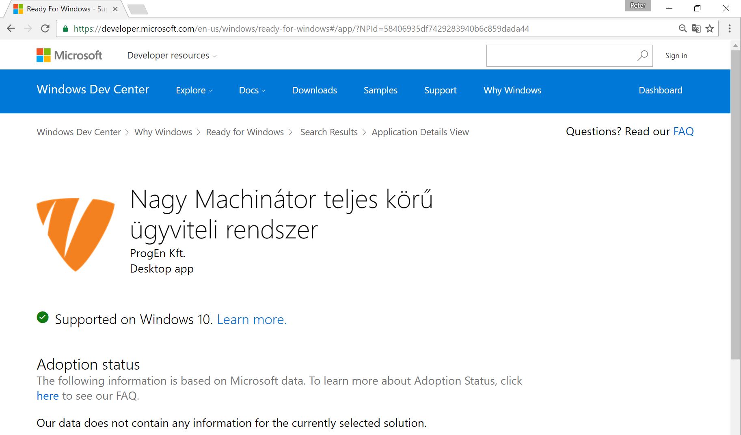Click the Dashboard nav item
Viewport: 741px width, 435px height.
pyautogui.click(x=660, y=90)
